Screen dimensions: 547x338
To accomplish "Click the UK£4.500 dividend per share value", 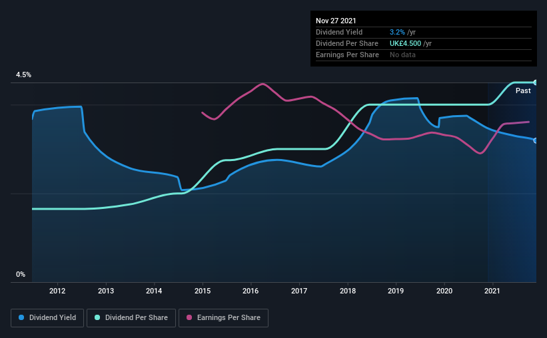I will coord(405,43).
